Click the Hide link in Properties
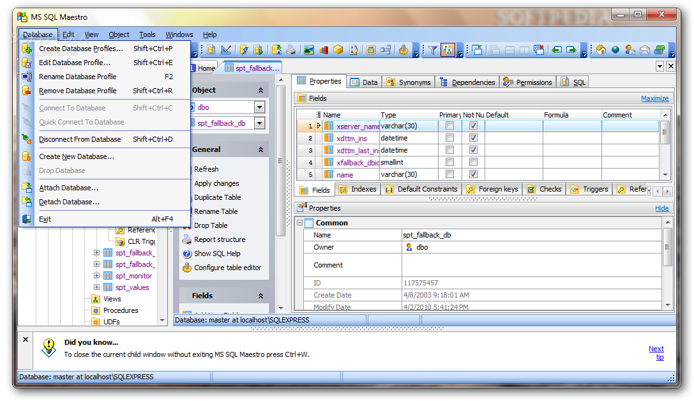This screenshot has width=694, height=401. click(661, 208)
